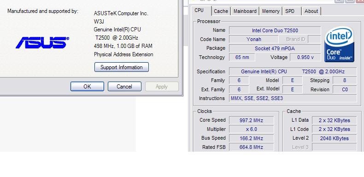Screen dimensions: 364x177
Task: Click the Revision value C0
Action: coord(345,89)
